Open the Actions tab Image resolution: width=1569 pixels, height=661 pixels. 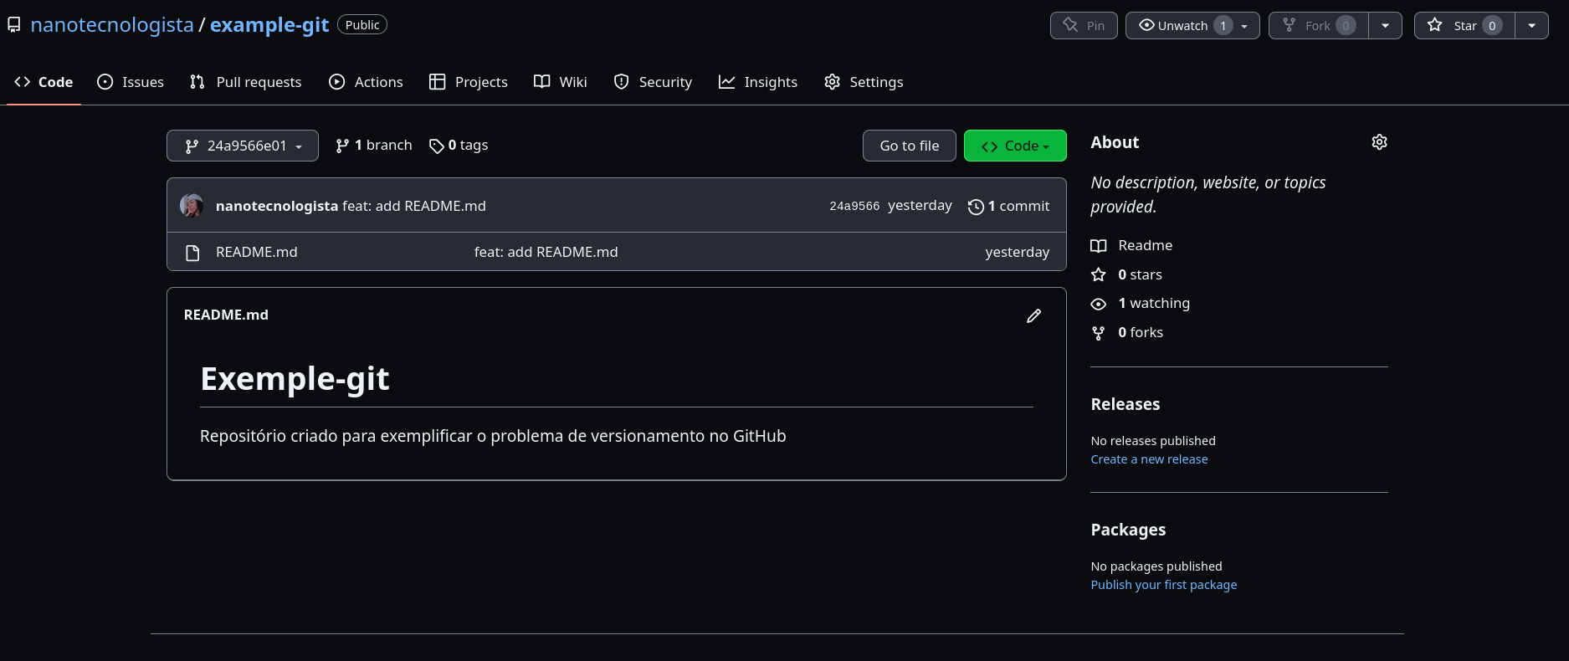(x=366, y=82)
